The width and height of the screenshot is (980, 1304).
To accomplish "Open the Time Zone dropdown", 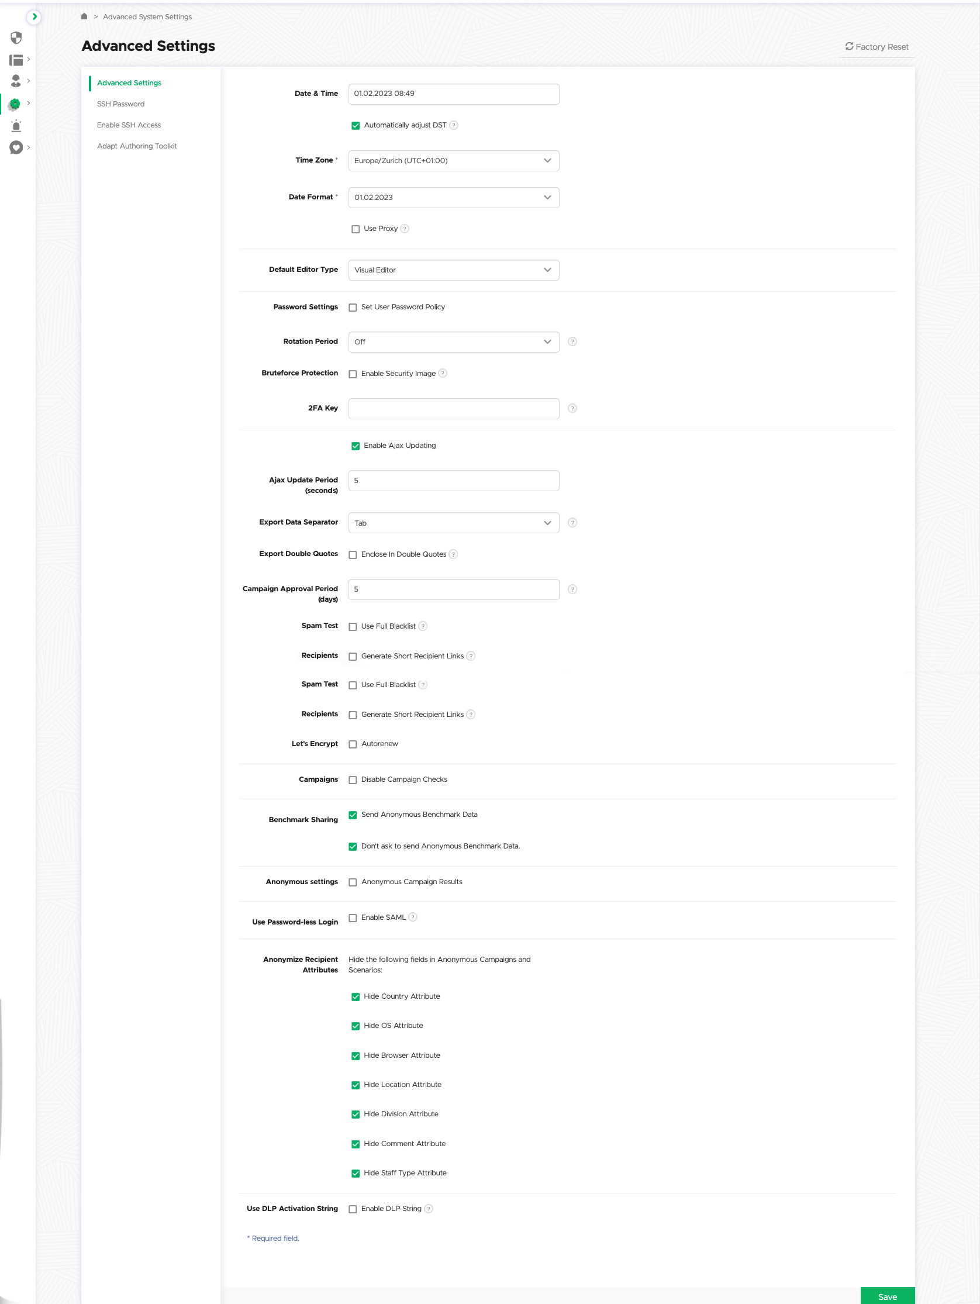I will coord(453,160).
